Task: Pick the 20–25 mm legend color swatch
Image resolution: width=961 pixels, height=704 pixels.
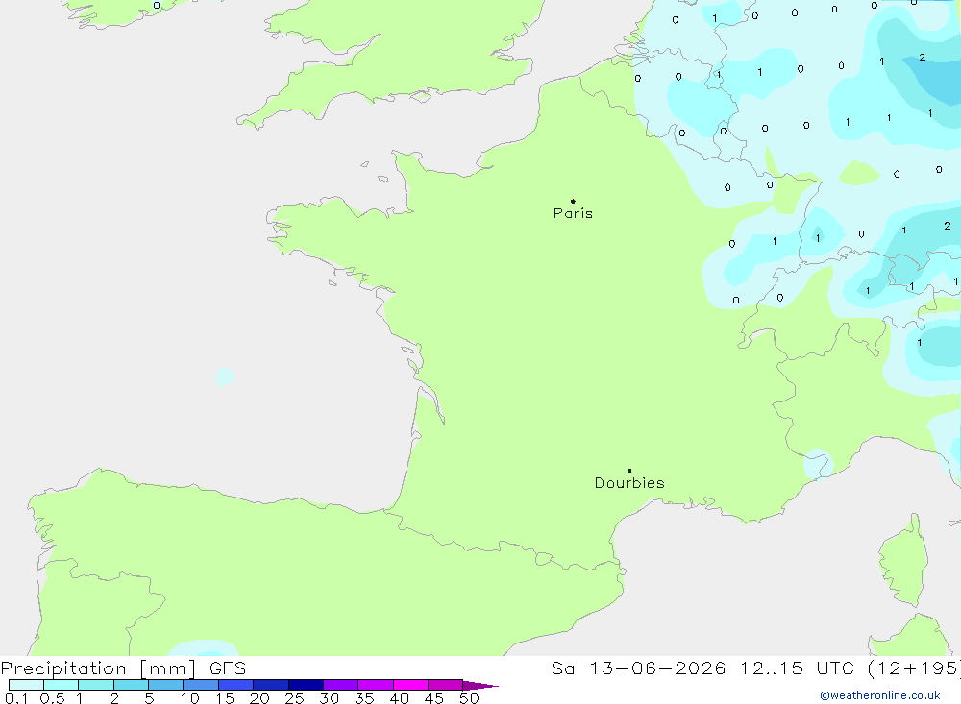Action: point(271,685)
